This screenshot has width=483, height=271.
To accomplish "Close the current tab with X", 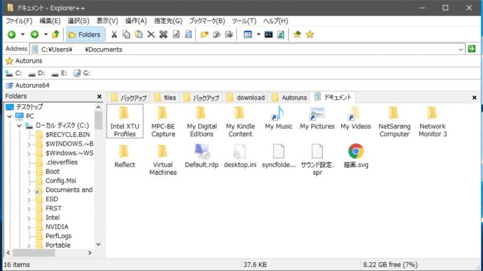I will point(474,98).
